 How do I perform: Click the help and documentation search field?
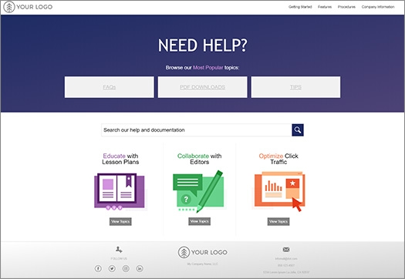(x=197, y=129)
